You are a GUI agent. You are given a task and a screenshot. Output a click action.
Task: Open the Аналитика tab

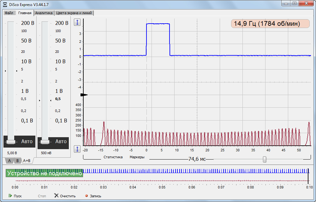pyautogui.click(x=44, y=13)
